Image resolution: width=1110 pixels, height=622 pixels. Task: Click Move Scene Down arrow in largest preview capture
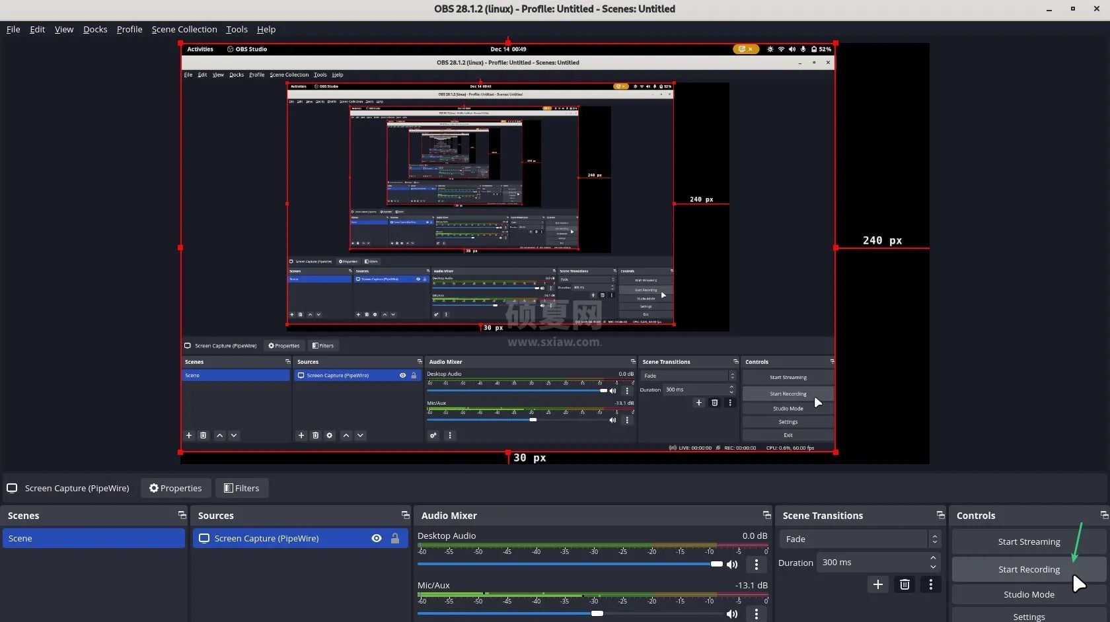234,435
